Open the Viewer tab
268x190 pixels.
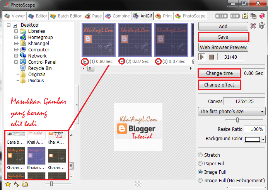pos(15,16)
